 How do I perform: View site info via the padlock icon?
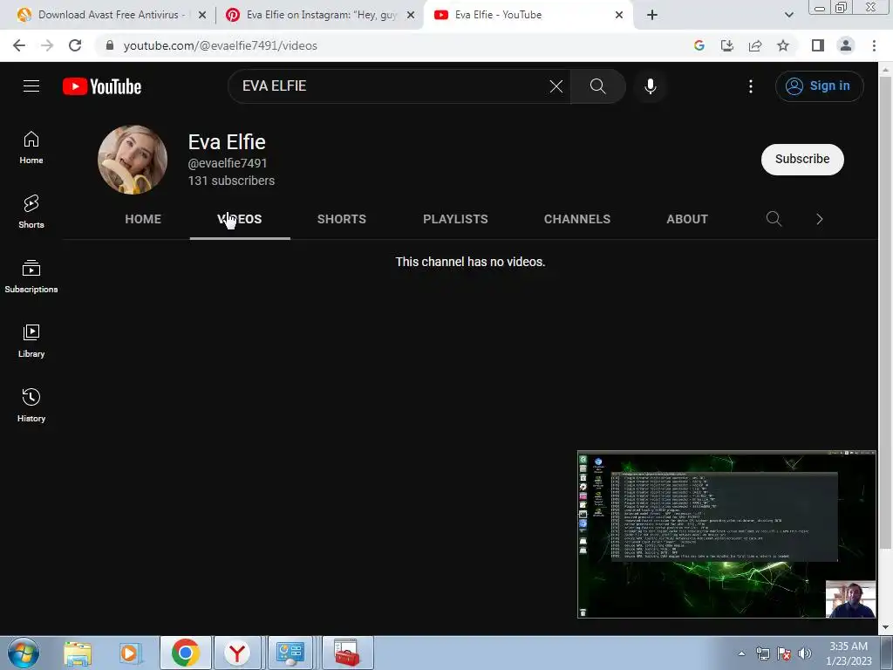[110, 45]
